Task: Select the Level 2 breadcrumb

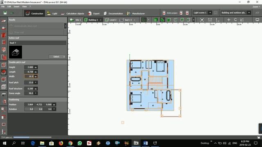Action: (111, 20)
